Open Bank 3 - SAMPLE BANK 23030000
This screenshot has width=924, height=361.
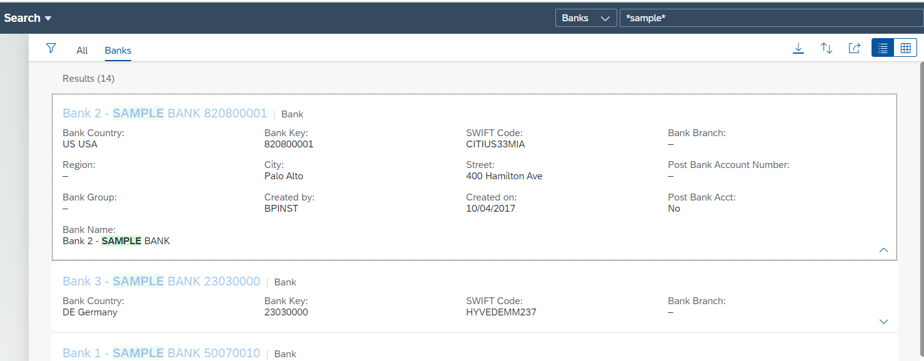(x=161, y=281)
